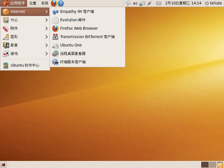The height and width of the screenshot is (168, 224).
Task: Click the 影音 film-and-note icon
Action: pyautogui.click(x=6, y=45)
